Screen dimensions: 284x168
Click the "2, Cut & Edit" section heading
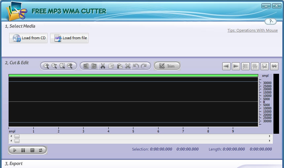coord(17,63)
